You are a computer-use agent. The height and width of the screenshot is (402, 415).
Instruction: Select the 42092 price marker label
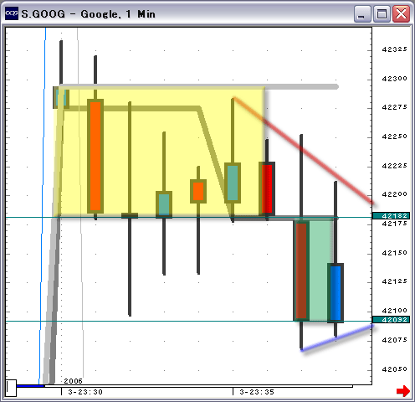click(x=391, y=320)
